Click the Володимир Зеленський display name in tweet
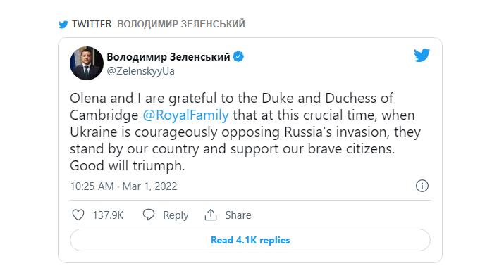 (168, 57)
